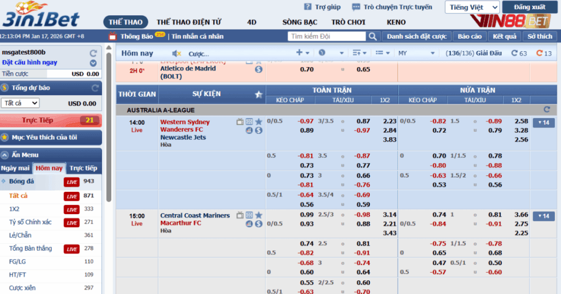Expand 14 more markets for Central Coast Mariners
This screenshot has width=561, height=294.
pyautogui.click(x=543, y=216)
